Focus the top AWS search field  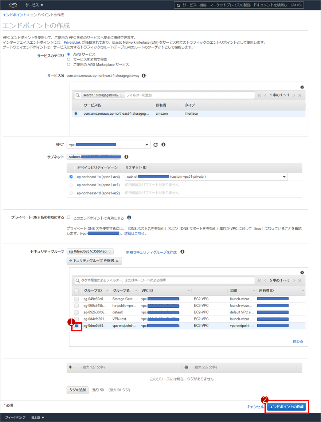tap(239, 5)
